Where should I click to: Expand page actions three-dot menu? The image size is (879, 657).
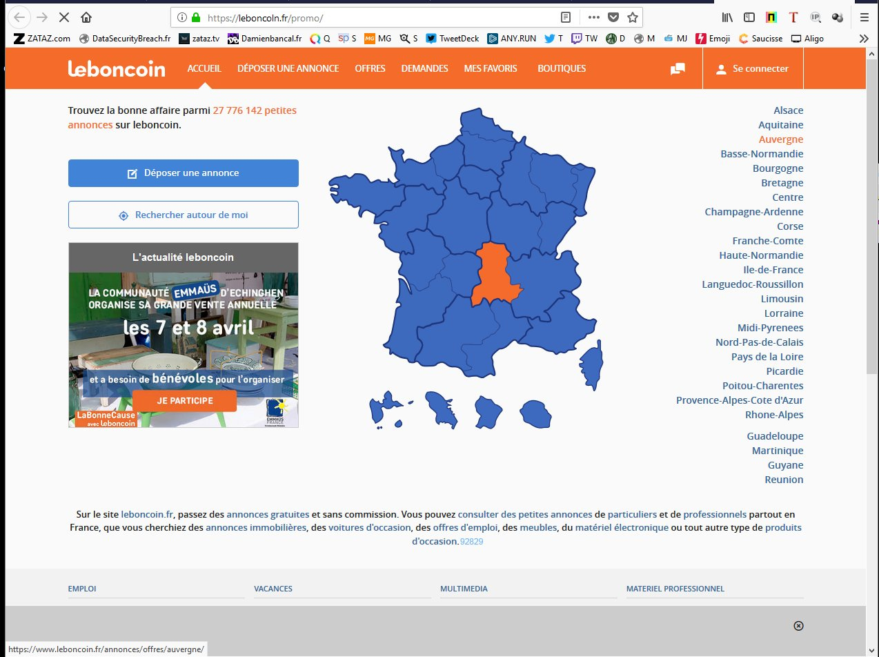593,17
